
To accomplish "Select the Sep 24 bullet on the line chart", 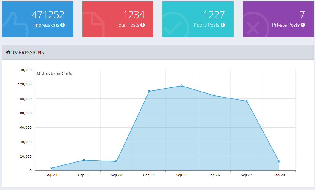I will coord(149,91).
